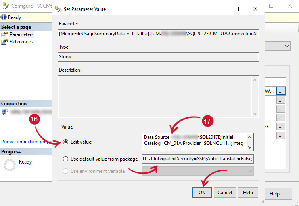The width and height of the screenshot is (299, 206).
Task: Click the Parameter name field
Action: tap(158, 34)
